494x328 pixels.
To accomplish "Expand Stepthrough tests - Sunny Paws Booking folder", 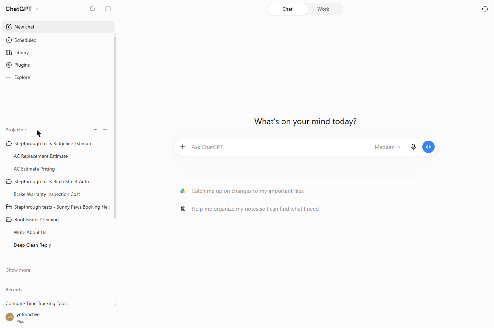I will [x=9, y=207].
